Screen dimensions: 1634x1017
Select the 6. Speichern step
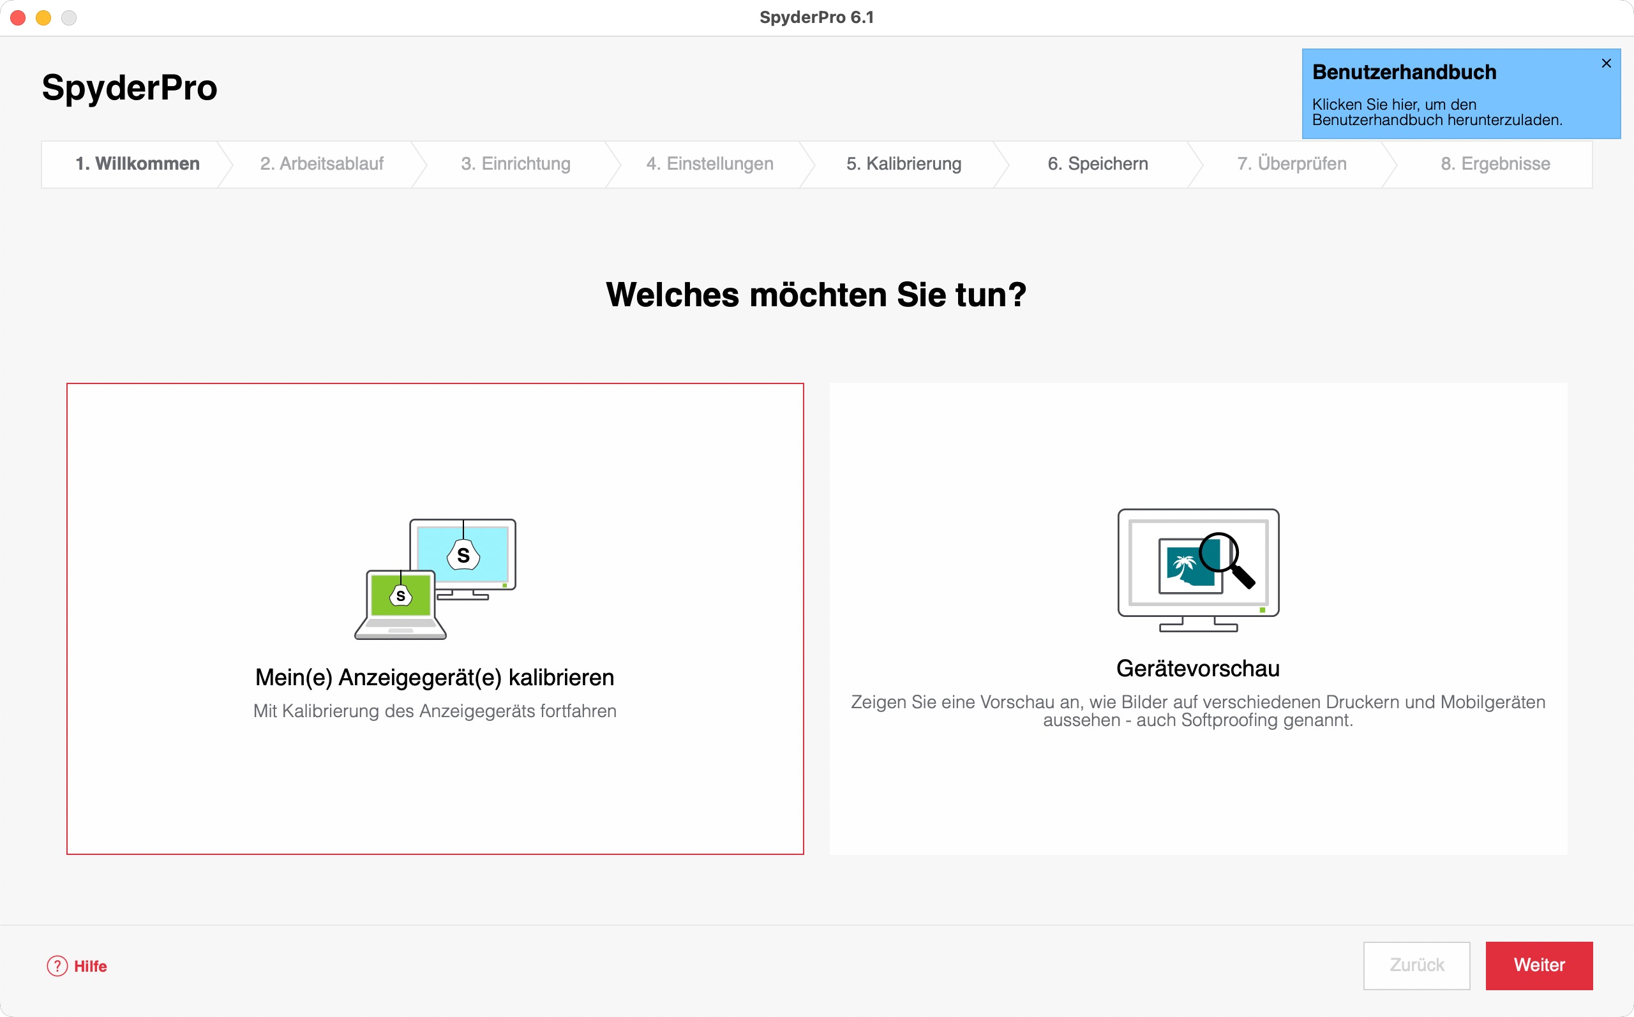(1097, 164)
